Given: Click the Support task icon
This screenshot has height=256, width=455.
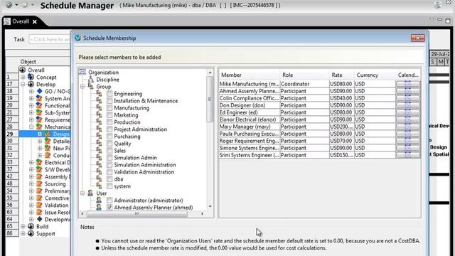Looking at the screenshot, I should (31, 233).
